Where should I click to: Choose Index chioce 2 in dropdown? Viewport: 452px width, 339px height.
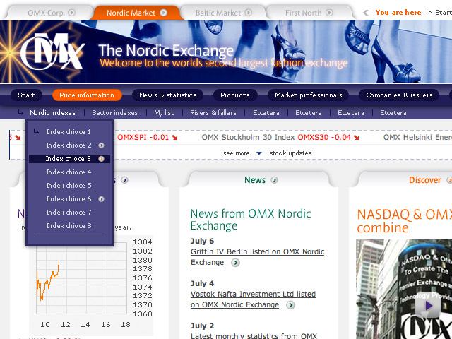click(x=69, y=145)
